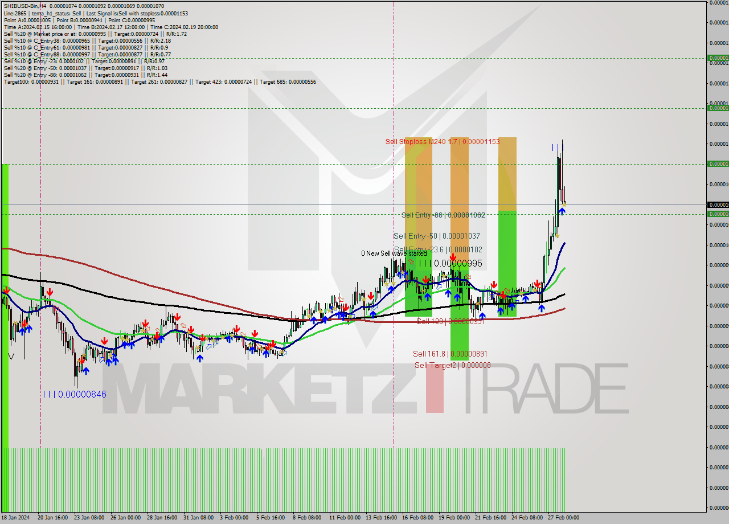Click the '18 Jan 2024' date label

tap(15, 518)
